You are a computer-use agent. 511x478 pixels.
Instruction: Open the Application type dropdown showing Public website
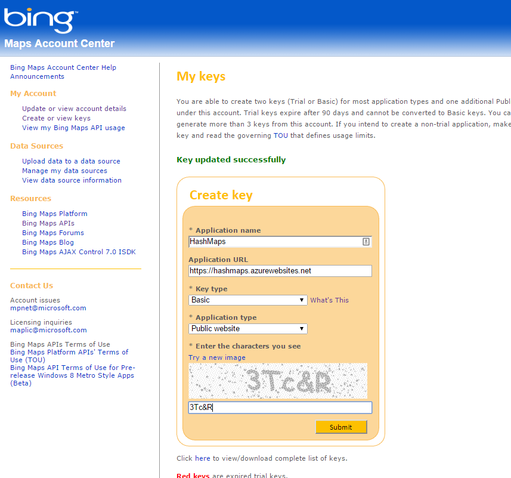(247, 329)
